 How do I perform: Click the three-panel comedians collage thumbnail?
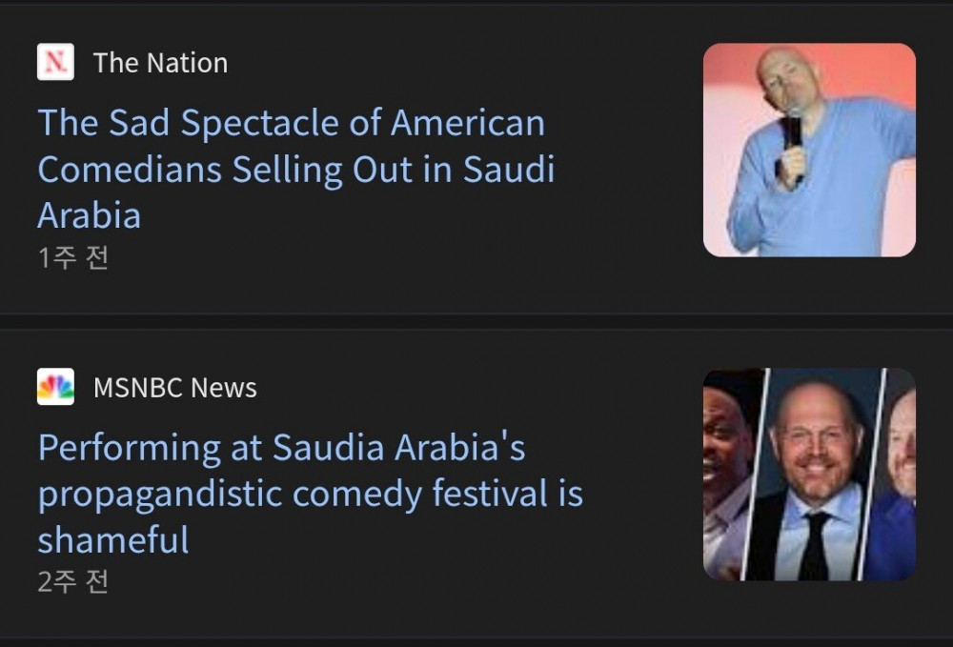[809, 475]
